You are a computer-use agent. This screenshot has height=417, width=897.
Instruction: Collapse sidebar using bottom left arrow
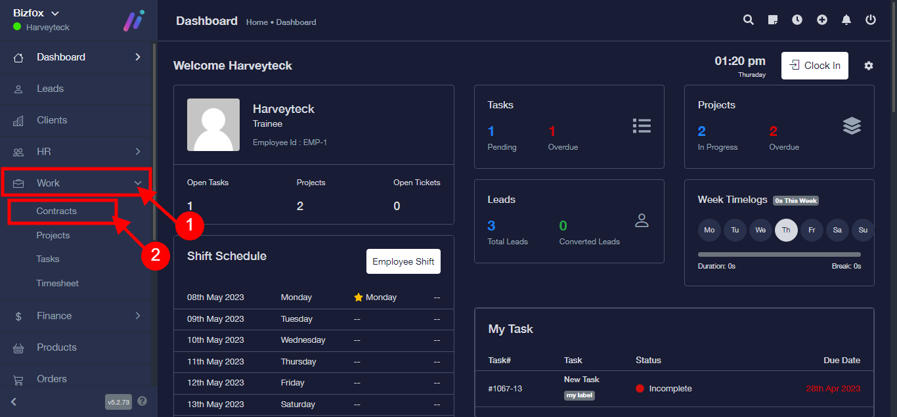tap(14, 401)
